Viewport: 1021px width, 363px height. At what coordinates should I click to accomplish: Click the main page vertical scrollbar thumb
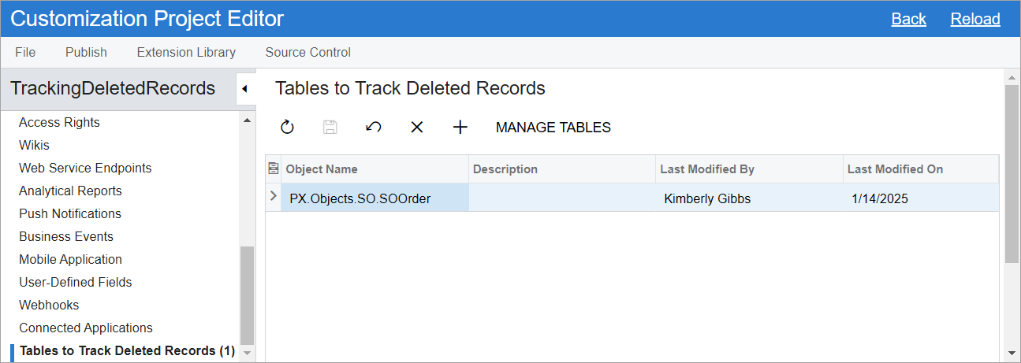1012,173
